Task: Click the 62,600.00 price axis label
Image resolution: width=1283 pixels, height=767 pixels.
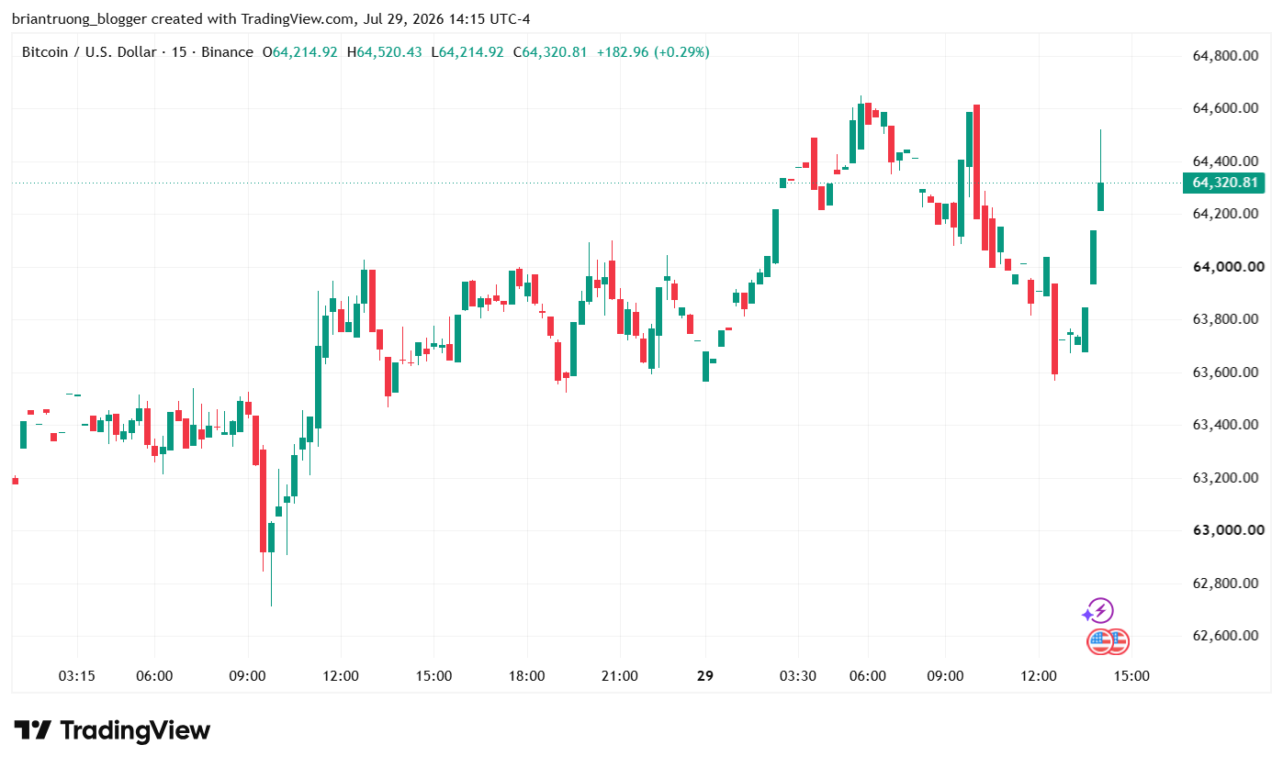Action: tap(1224, 636)
